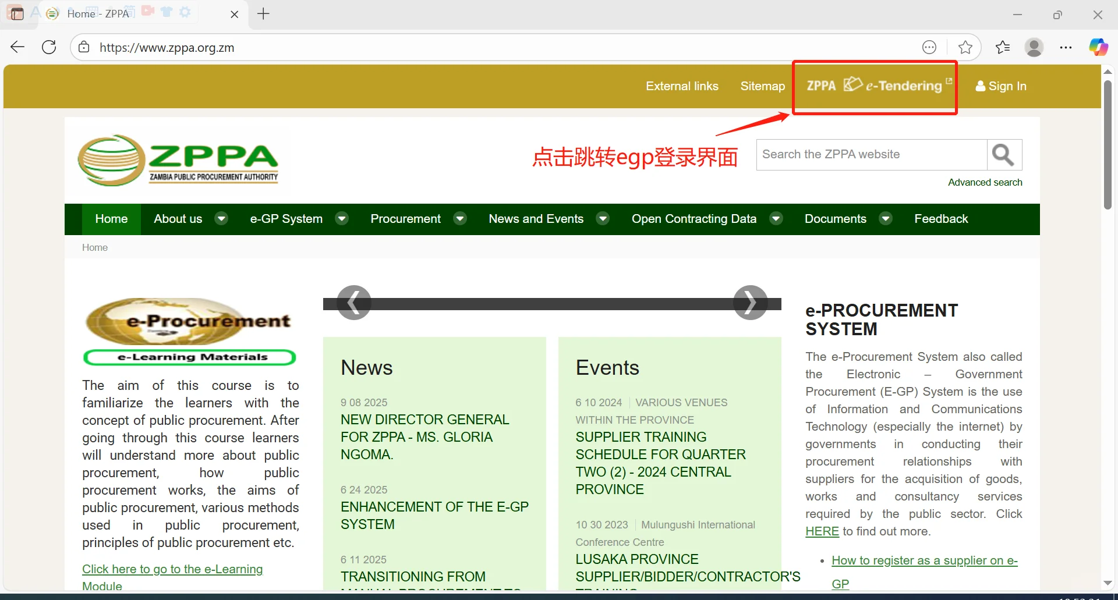Focus the ZPPA website search field

click(872, 155)
